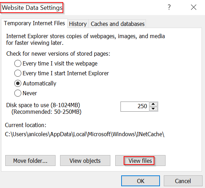Click the INetCache current location path
Screen dimensions: 205x188
point(85,134)
